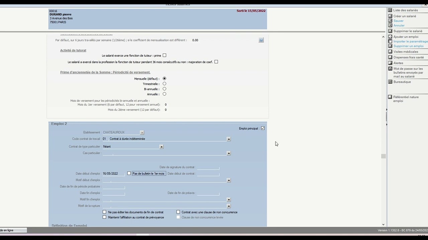Click the Référentiel nature emploi icon
The image size is (428, 240).
point(390,97)
